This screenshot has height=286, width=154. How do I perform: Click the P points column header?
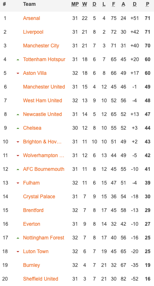point(147,4)
